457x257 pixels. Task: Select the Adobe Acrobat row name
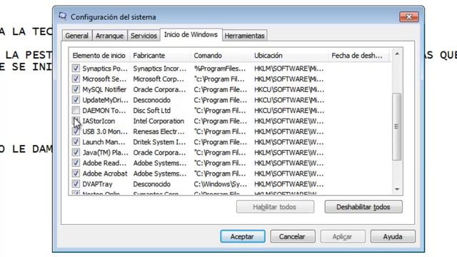[x=105, y=173]
